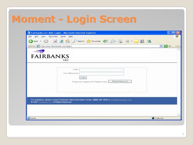Expand the address bar dropdown arrow
193x145 pixels.
(x=161, y=46)
